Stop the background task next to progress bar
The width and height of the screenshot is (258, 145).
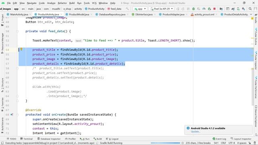coord(183,143)
